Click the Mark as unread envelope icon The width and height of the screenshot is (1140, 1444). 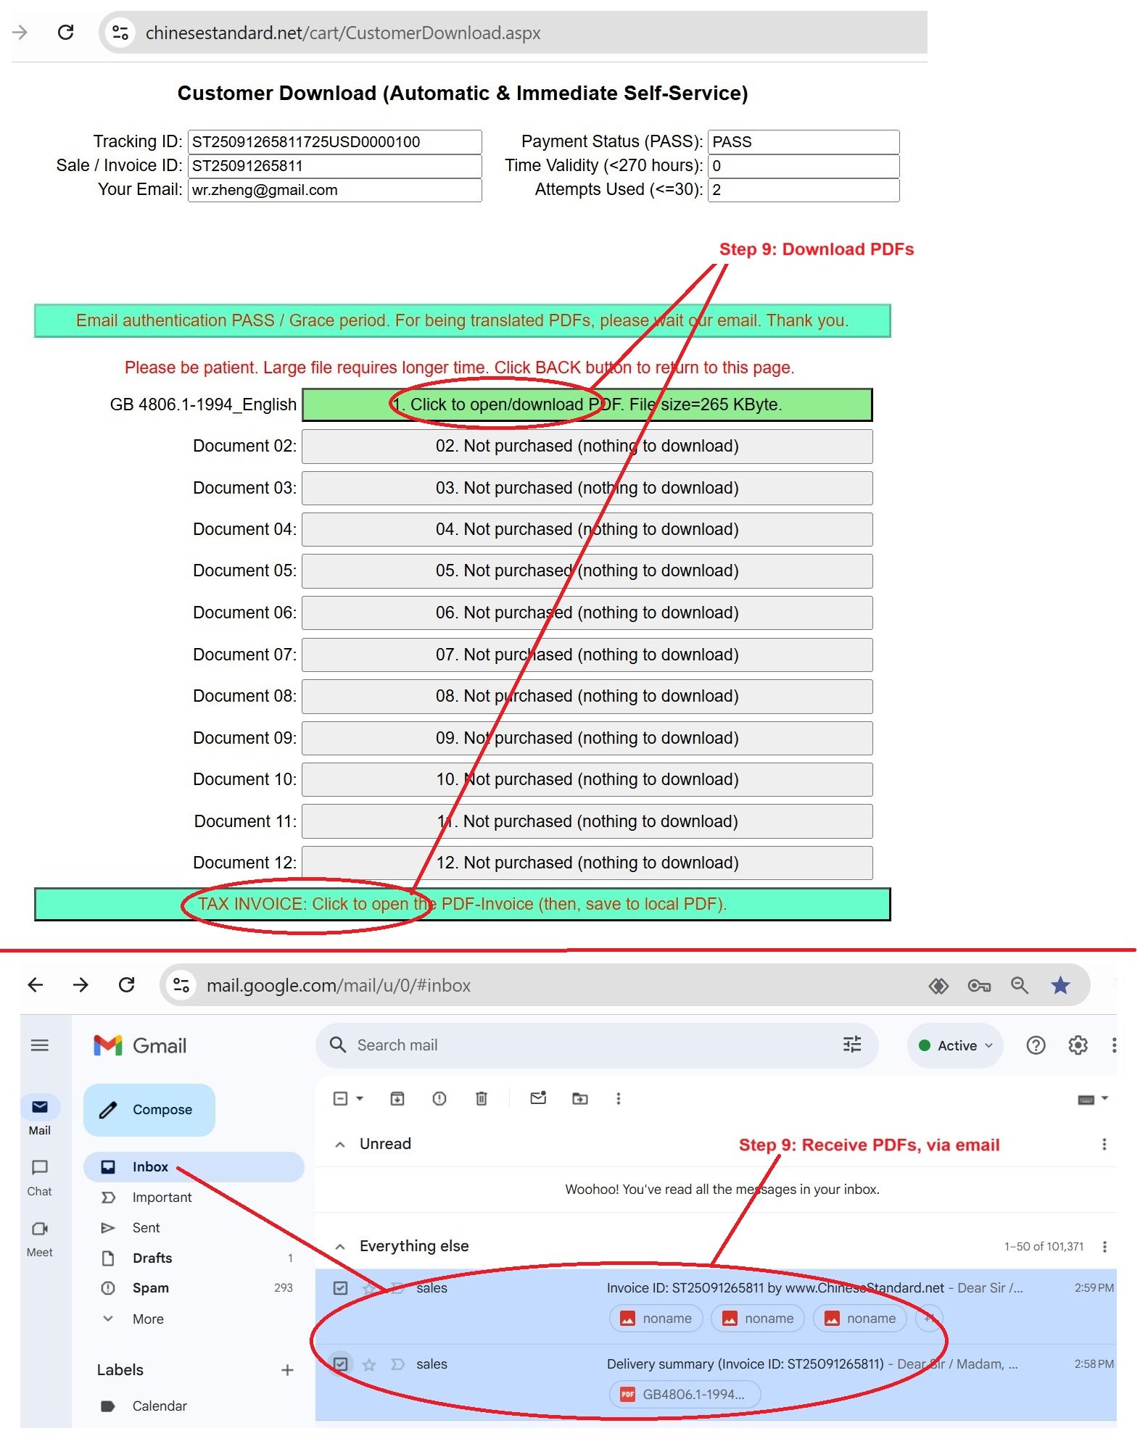pos(538,1098)
